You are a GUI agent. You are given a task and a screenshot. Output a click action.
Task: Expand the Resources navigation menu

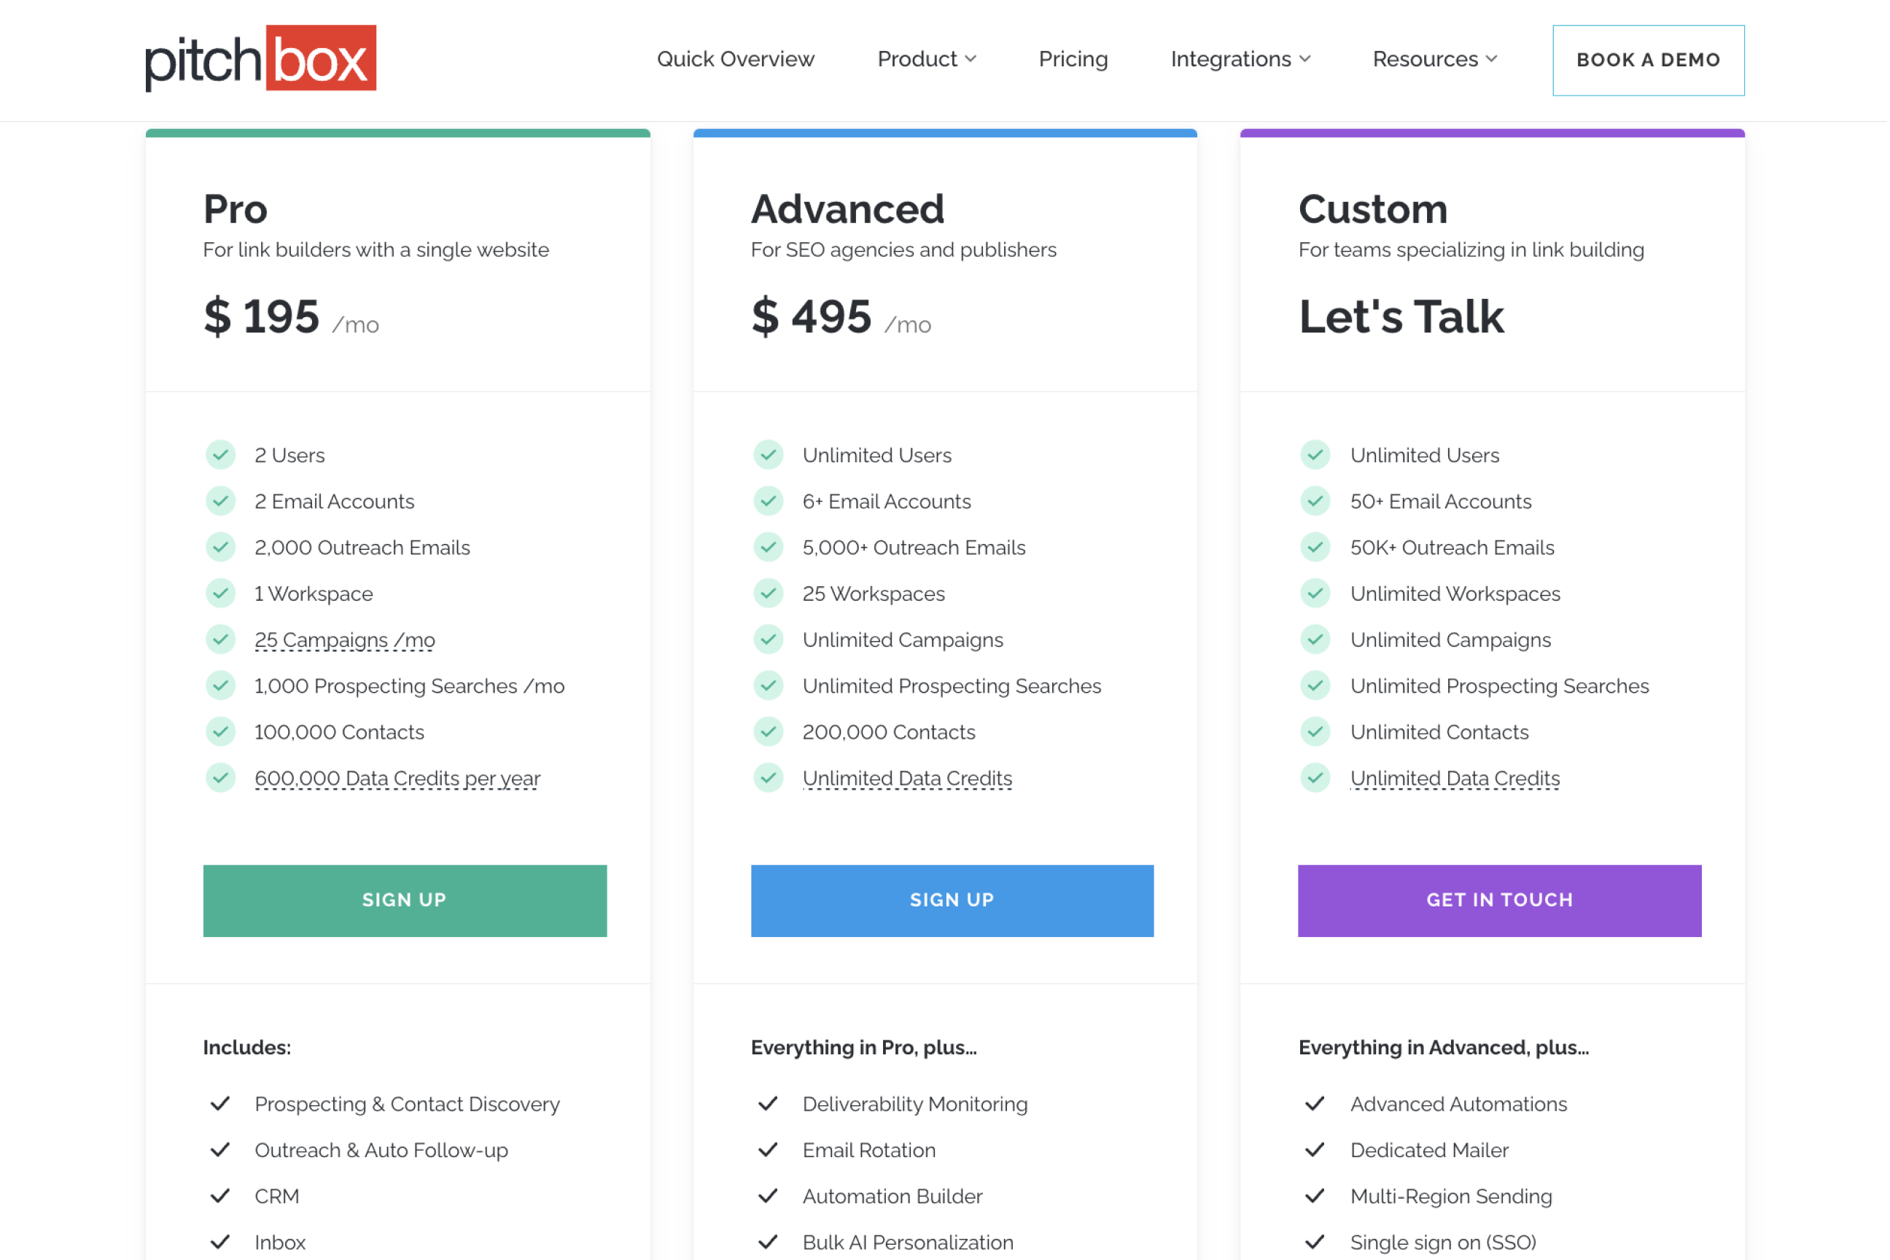[x=1433, y=59]
